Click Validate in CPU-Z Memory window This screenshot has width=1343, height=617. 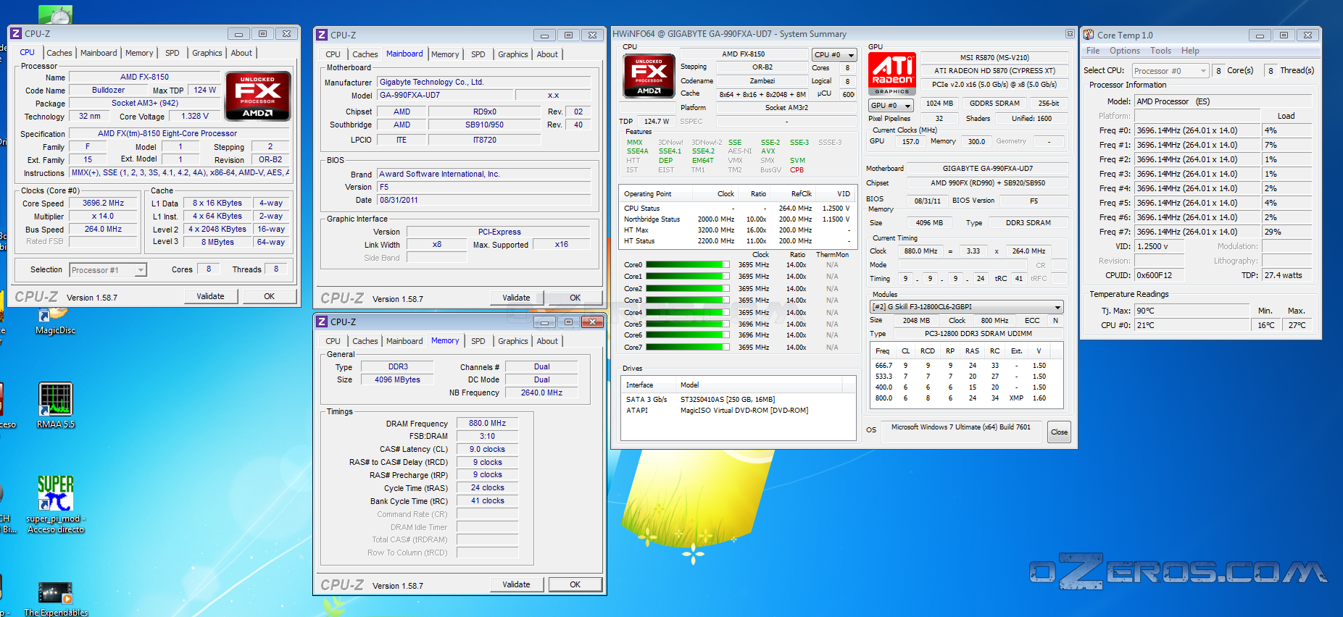(516, 584)
